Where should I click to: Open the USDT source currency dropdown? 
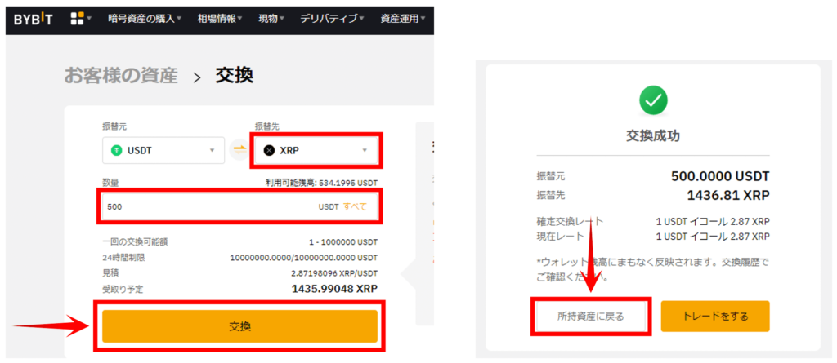click(x=163, y=151)
